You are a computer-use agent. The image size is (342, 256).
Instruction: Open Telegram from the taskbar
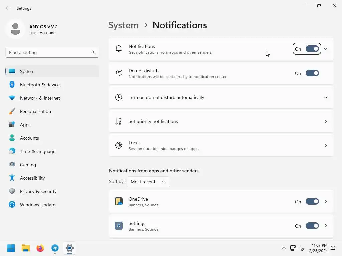click(55, 248)
